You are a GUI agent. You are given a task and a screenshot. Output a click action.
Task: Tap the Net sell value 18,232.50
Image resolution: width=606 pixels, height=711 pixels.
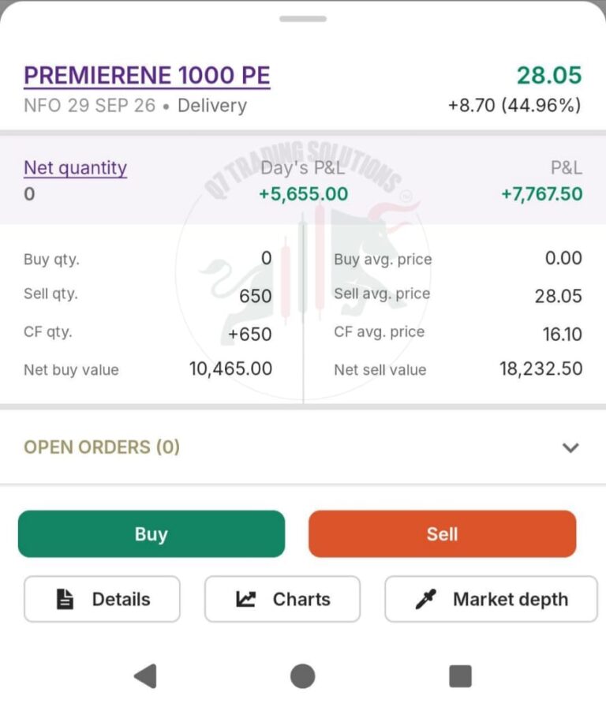tap(541, 369)
